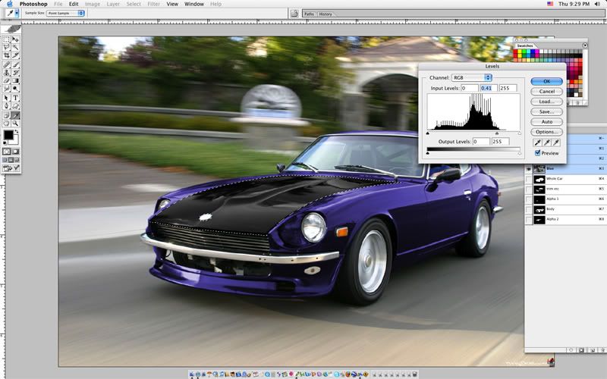Pick the Magic Wand tool
The image size is (607, 379).
click(x=17, y=47)
